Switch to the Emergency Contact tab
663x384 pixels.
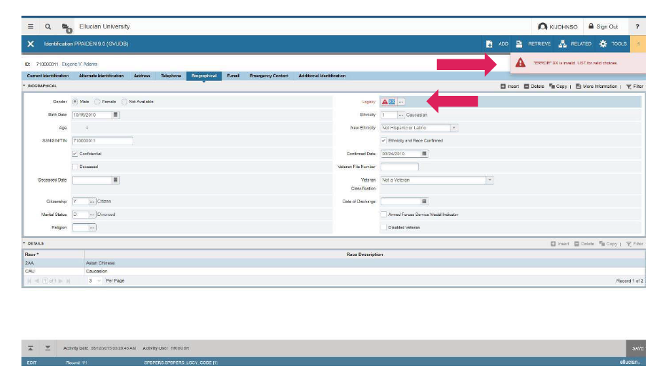pyautogui.click(x=269, y=76)
